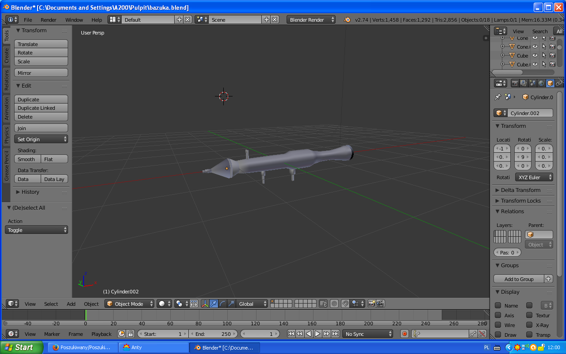
Task: Click the Duplicate Linked button
Action: pyautogui.click(x=41, y=108)
